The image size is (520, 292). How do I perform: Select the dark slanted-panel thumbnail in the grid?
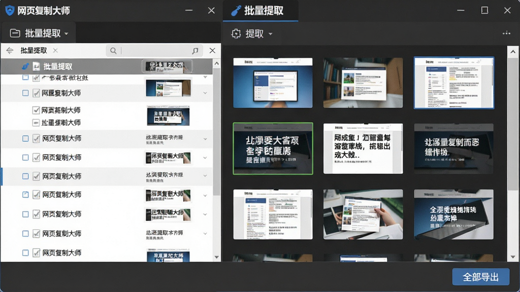click(x=453, y=214)
